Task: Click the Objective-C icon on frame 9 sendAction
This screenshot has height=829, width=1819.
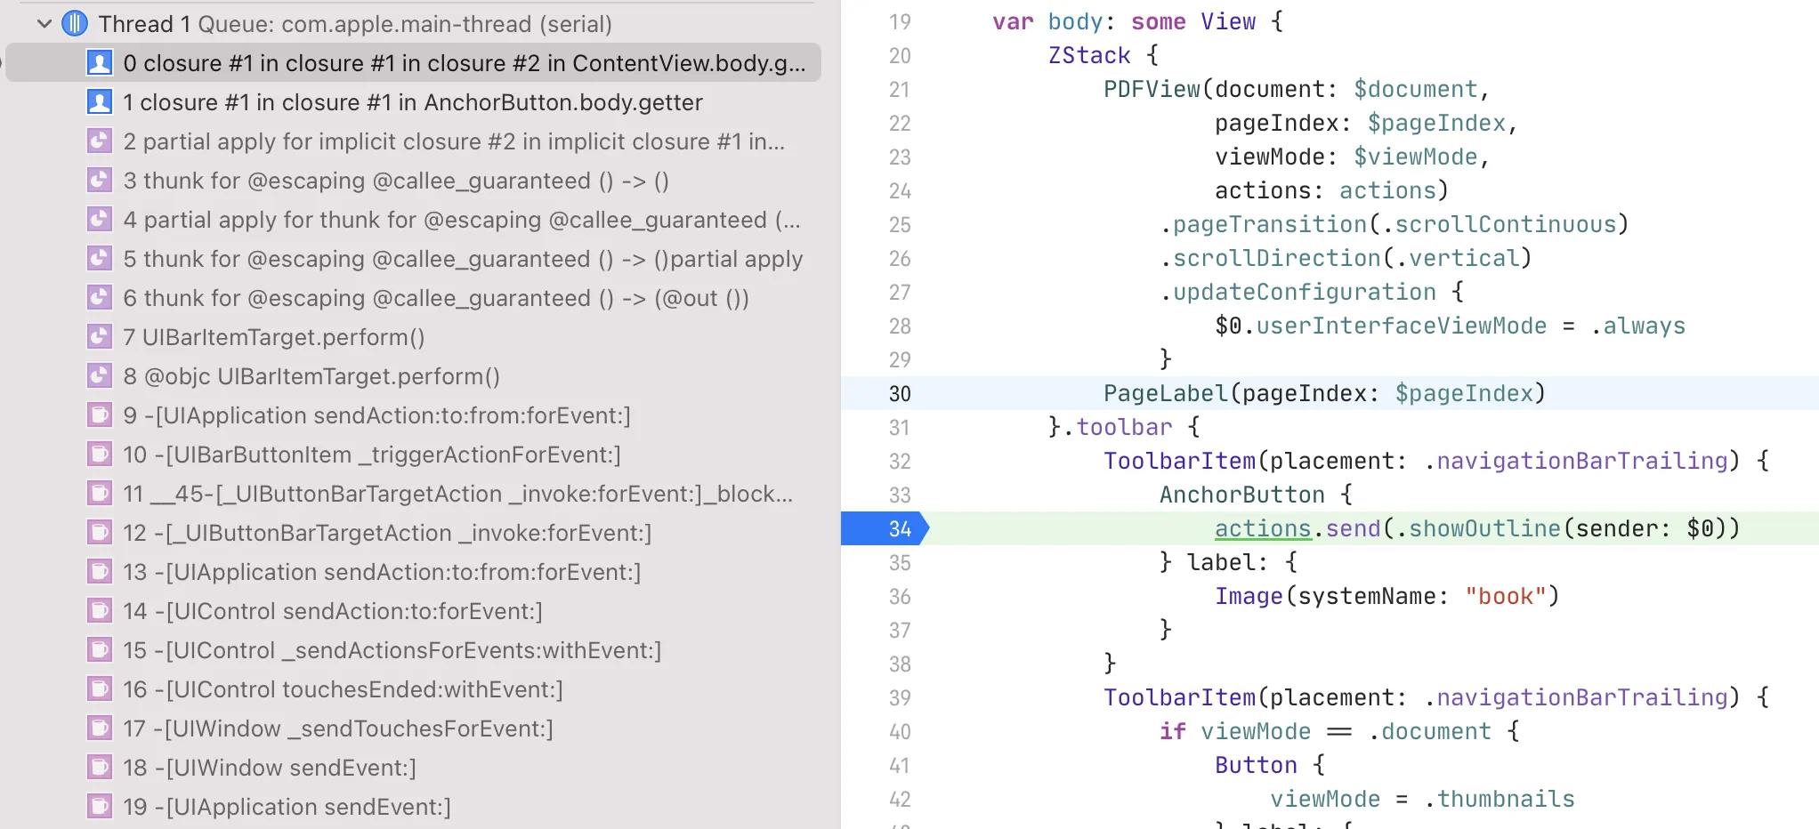Action: point(101,415)
